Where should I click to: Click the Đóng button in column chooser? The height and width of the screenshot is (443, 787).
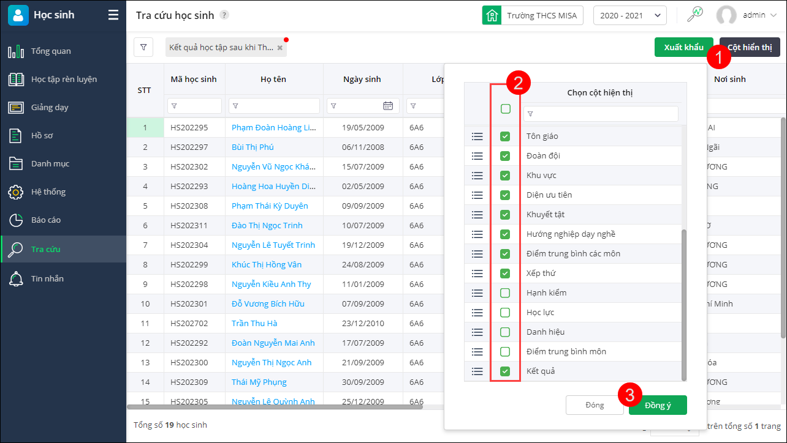click(x=595, y=405)
